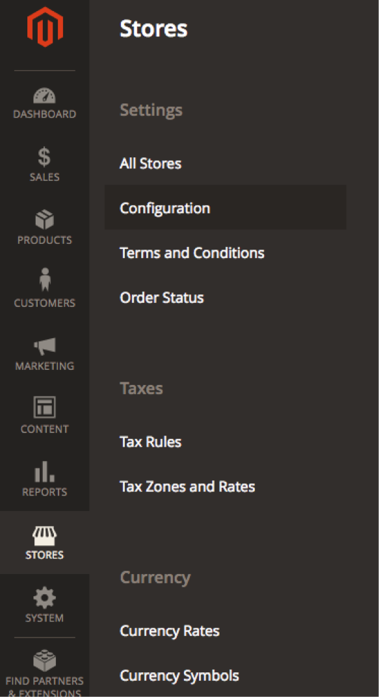379x697 pixels.
Task: View Order Status settings
Action: point(161,297)
